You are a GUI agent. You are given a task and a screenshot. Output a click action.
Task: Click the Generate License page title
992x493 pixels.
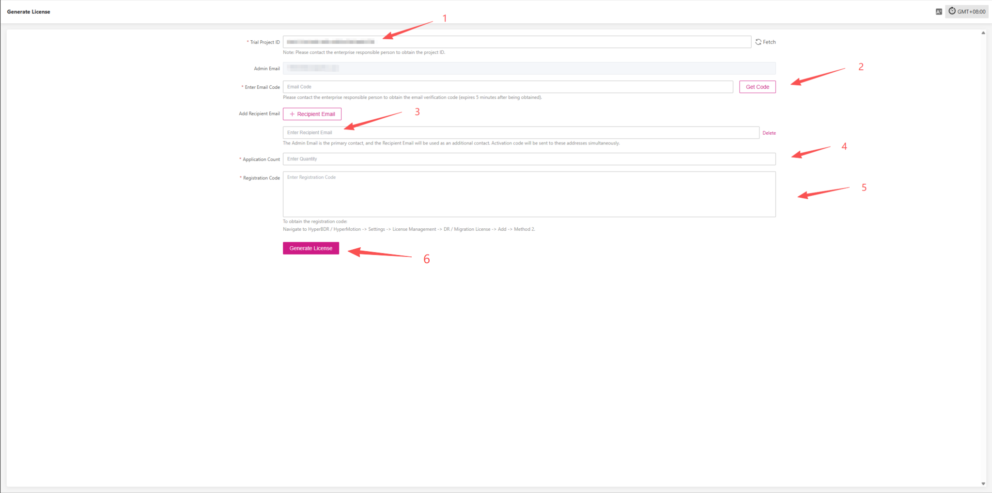(x=29, y=12)
